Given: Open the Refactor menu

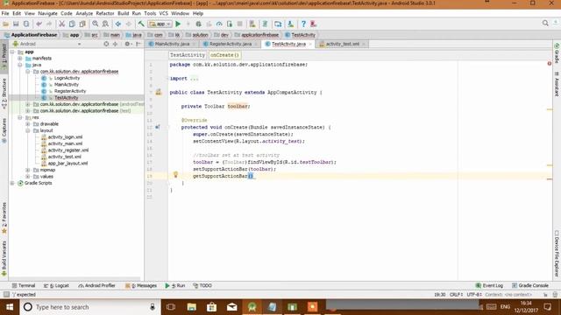Looking at the screenshot, I should 105,13.
